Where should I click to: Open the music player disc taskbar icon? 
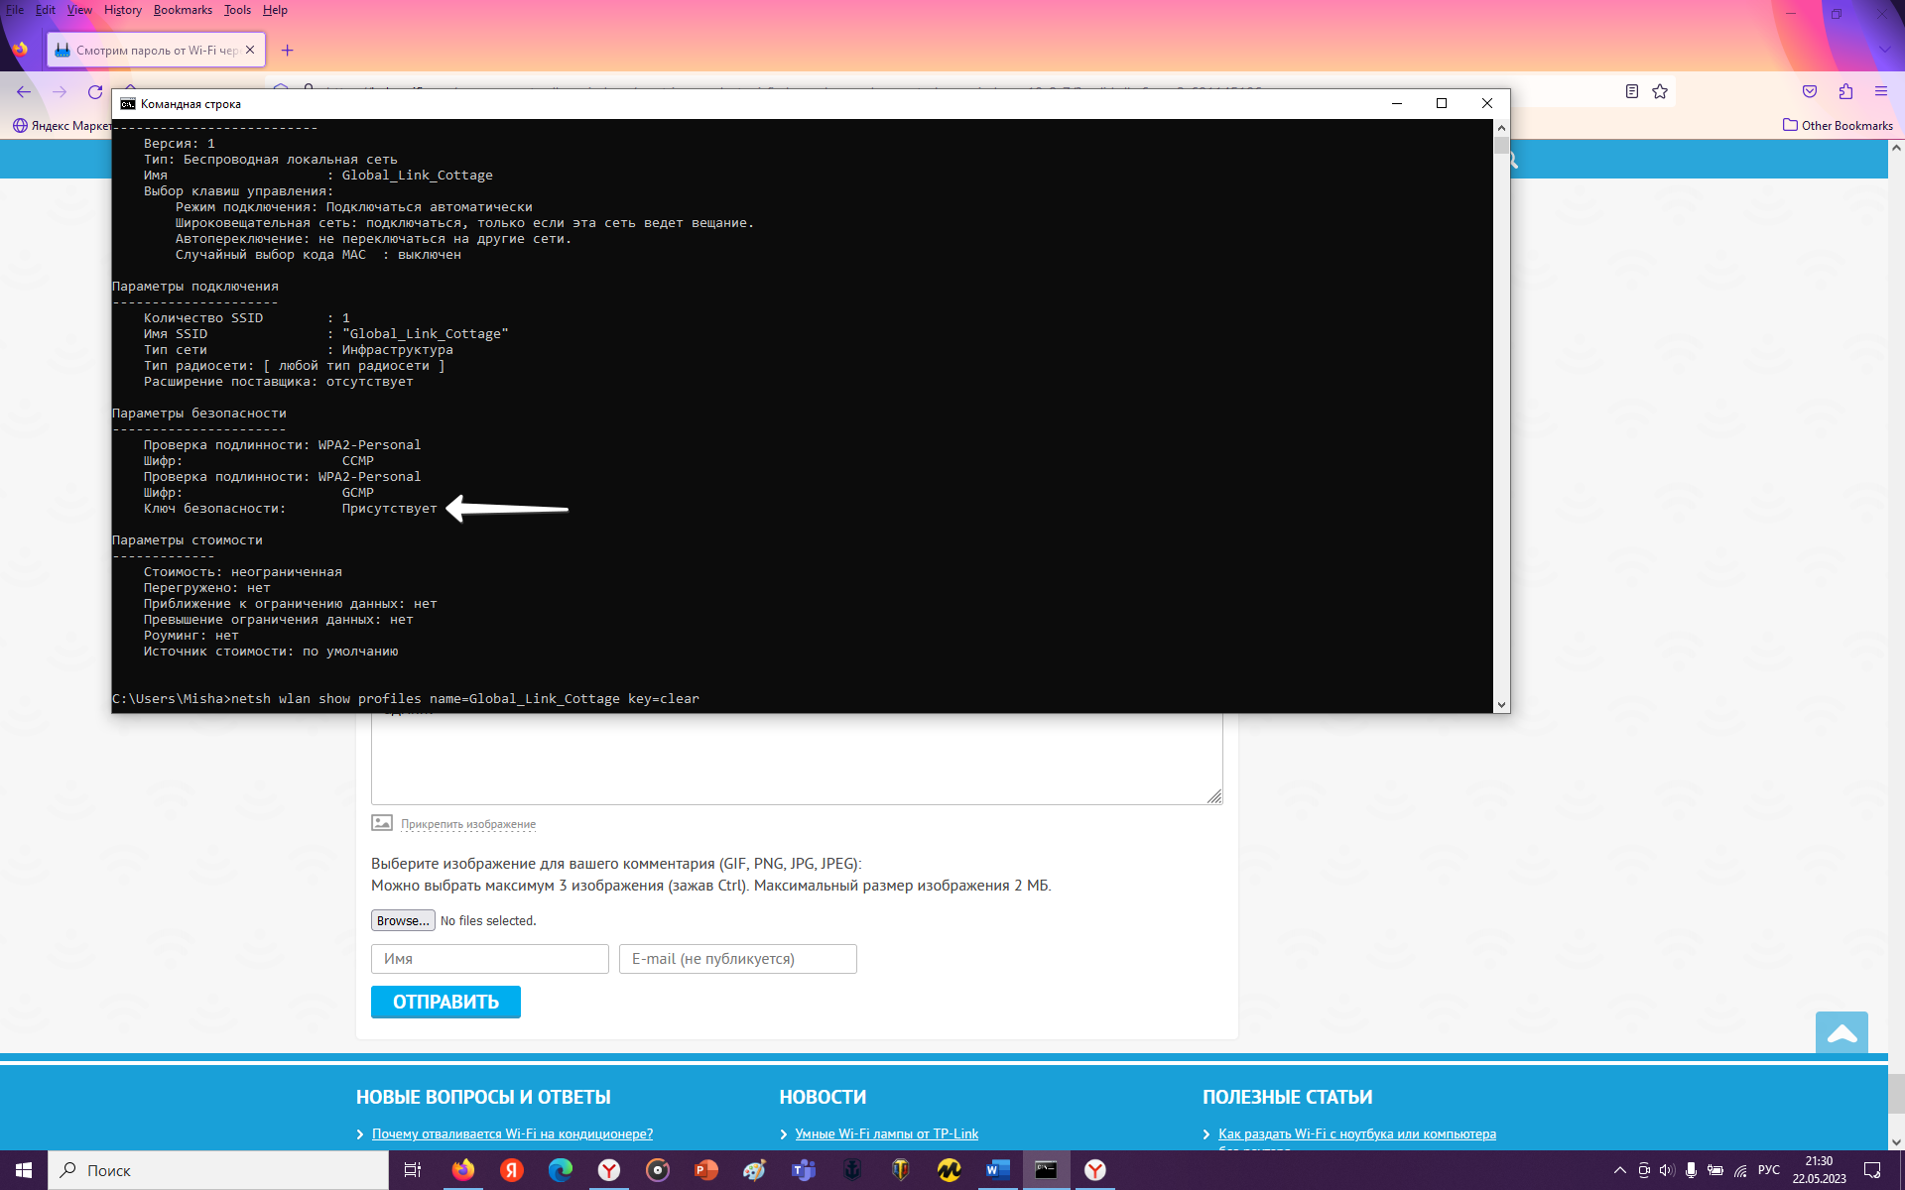tap(658, 1170)
